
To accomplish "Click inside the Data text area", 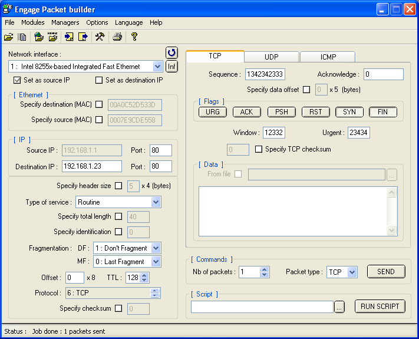I will (293, 211).
